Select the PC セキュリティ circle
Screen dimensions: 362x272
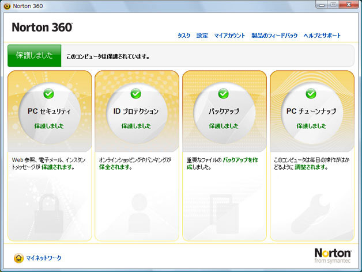(50, 113)
